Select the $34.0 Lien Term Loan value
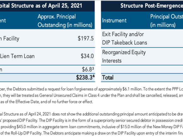Image resolution: width=183 pixels, height=137 pixels. click(87, 56)
